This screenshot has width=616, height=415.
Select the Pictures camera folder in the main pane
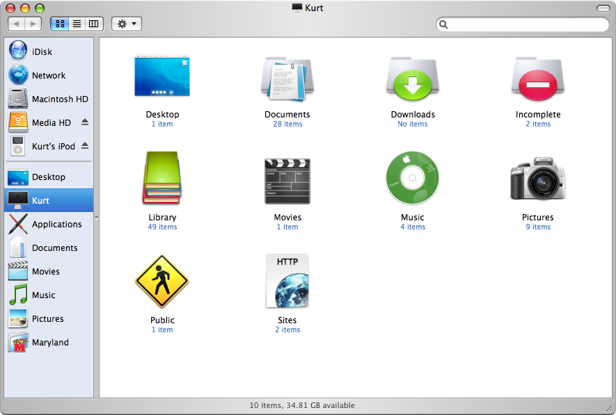[x=538, y=179]
